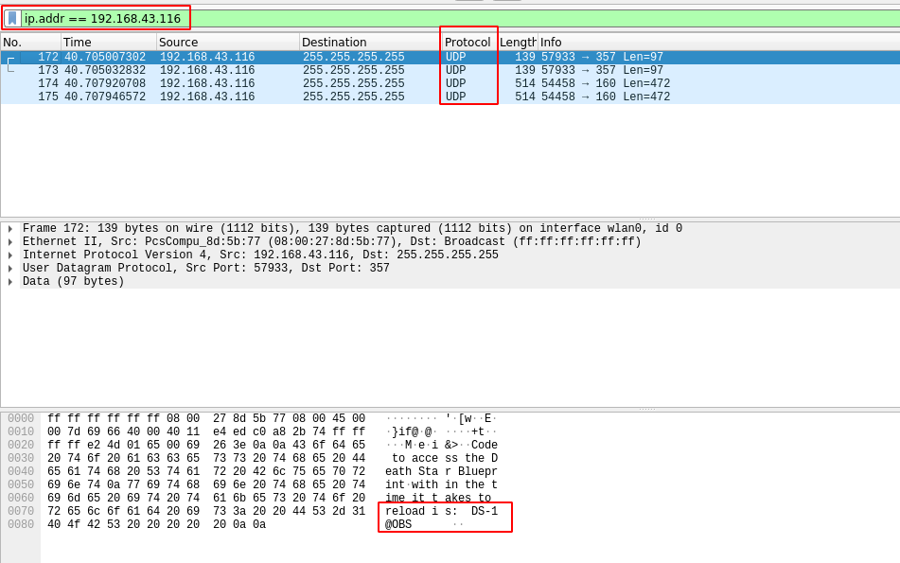Sort packets by Destination column header
This screenshot has width=900, height=563.
370,42
